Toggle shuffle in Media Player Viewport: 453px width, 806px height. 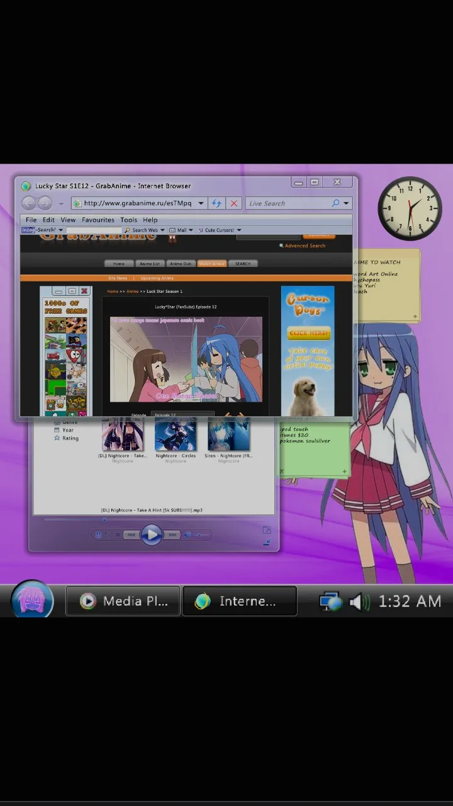click(x=98, y=535)
